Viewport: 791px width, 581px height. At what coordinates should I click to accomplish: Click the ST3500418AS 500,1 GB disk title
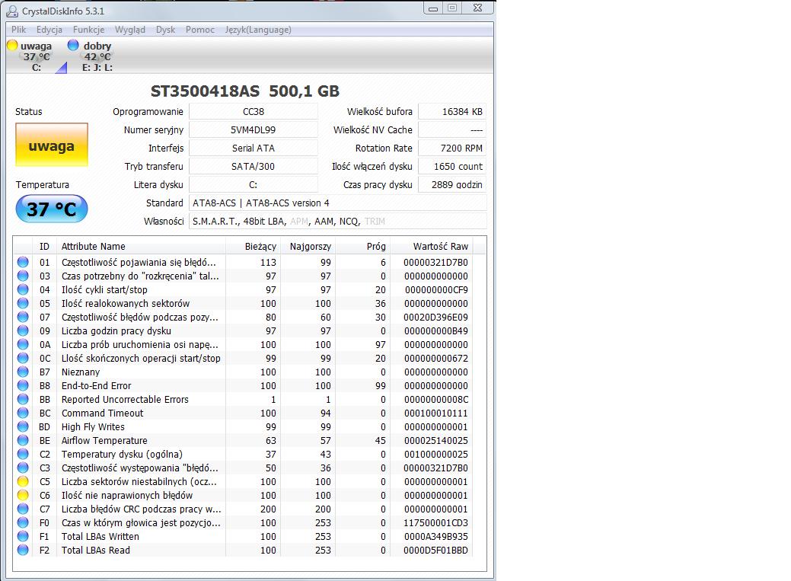[245, 91]
